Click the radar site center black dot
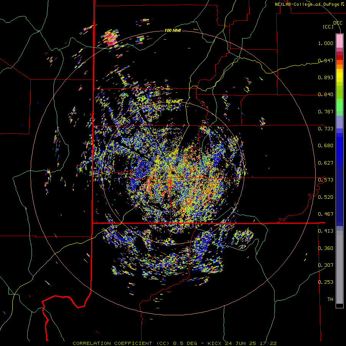This screenshot has width=346, height=346. (173, 172)
